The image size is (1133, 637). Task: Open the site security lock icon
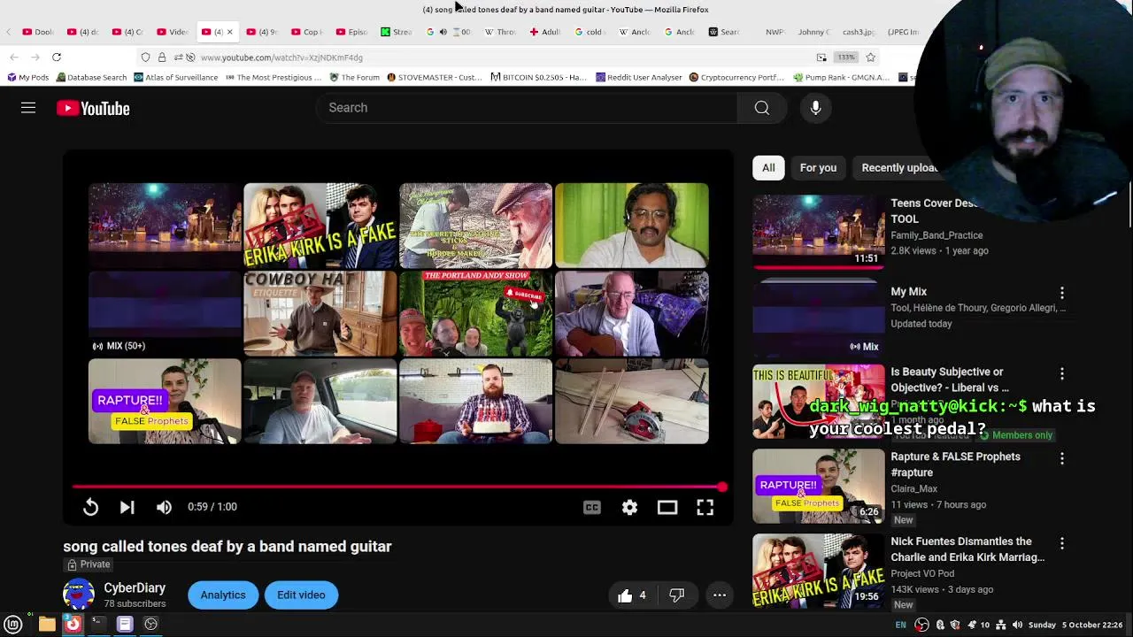pos(161,58)
